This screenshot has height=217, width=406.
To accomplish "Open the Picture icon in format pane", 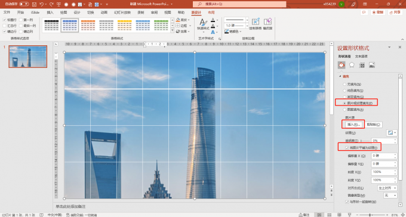I will tap(372, 65).
